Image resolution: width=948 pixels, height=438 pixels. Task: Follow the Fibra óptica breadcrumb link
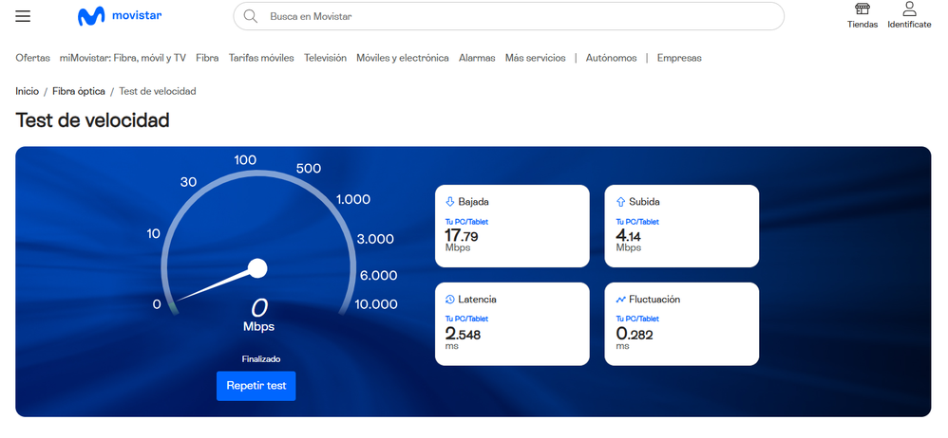pyautogui.click(x=78, y=91)
